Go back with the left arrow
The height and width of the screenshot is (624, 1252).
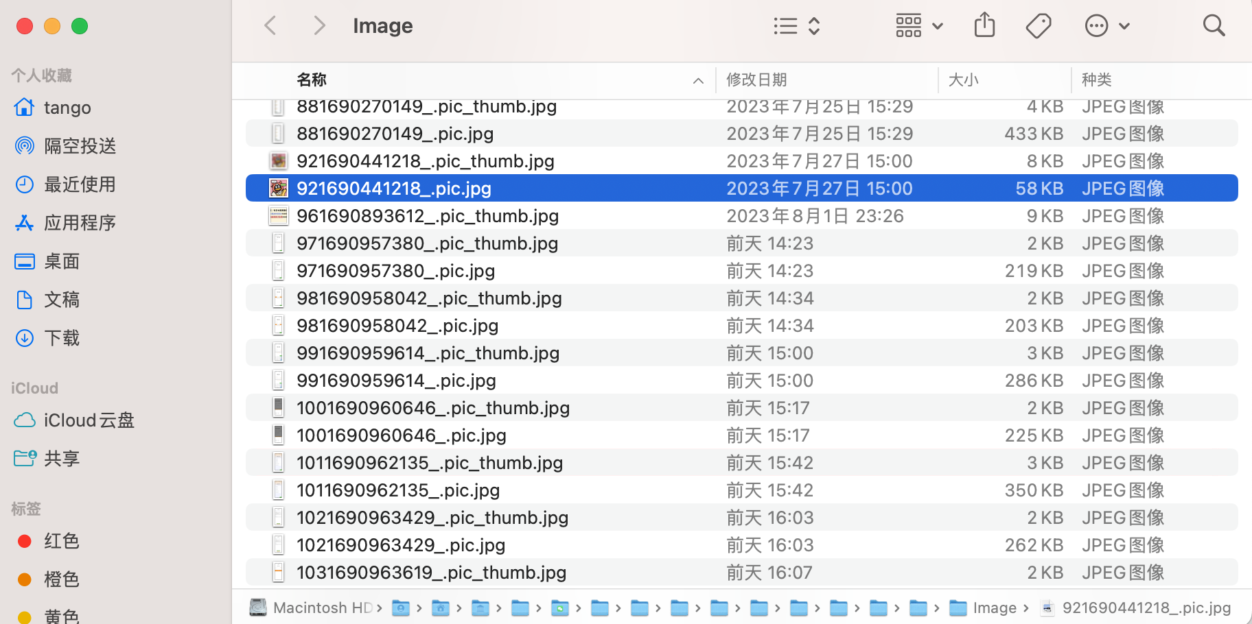pyautogui.click(x=270, y=26)
